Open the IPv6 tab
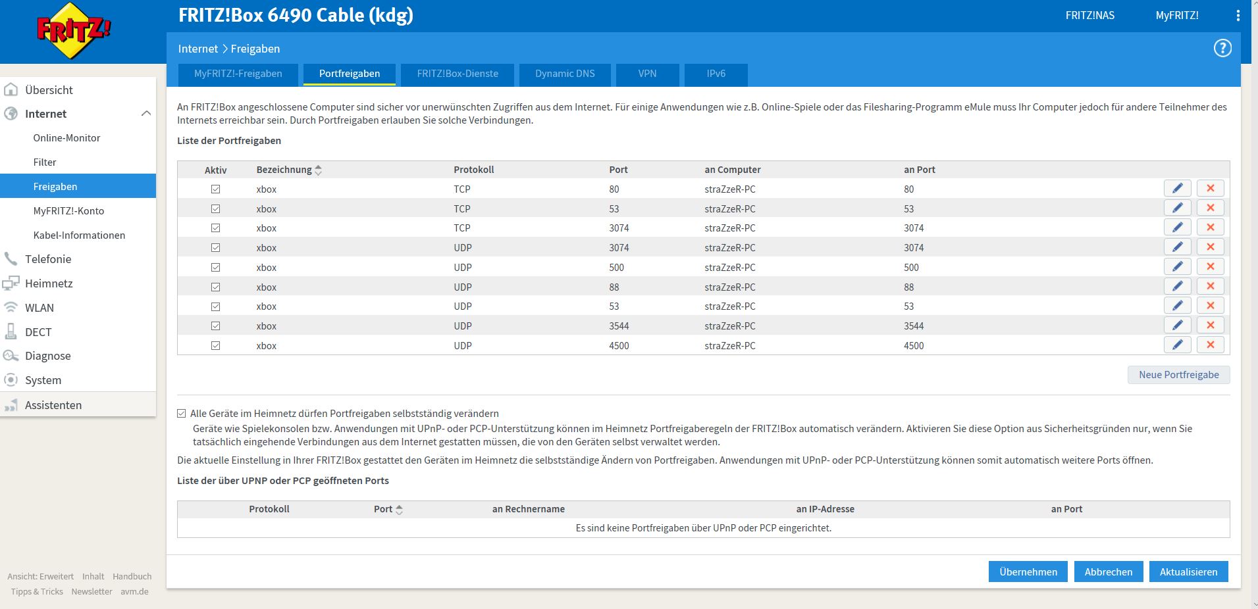The image size is (1258, 609). click(x=716, y=74)
